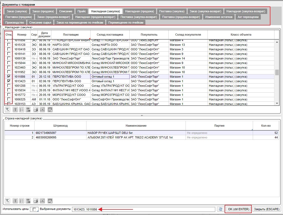Image resolution: width=283 pixels, height=215 pixels.
Task: Click the add filter icon in the upper table toolbar
Action: 7,109
